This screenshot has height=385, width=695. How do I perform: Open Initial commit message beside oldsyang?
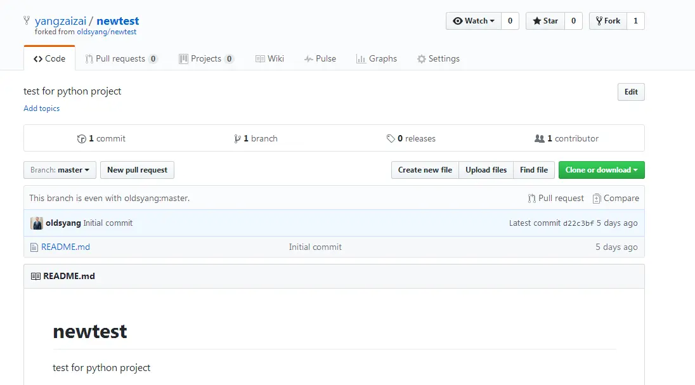(x=108, y=223)
